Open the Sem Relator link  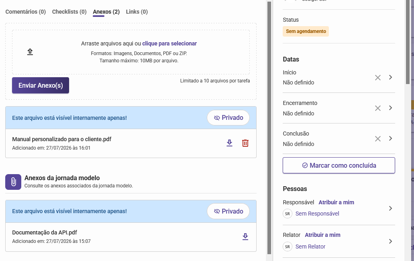(x=310, y=247)
